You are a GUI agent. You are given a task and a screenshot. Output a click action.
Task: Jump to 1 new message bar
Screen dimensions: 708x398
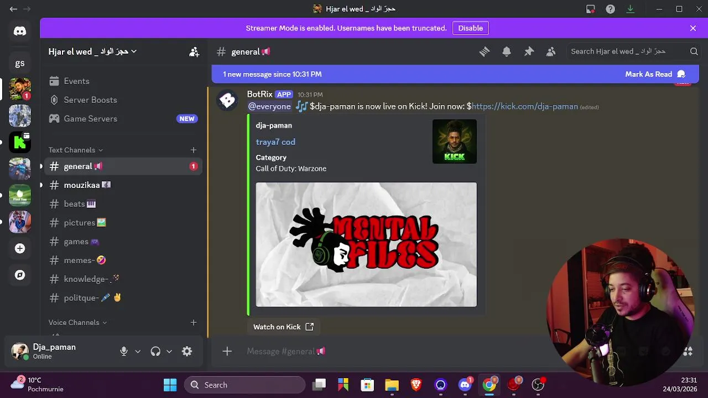coord(455,74)
